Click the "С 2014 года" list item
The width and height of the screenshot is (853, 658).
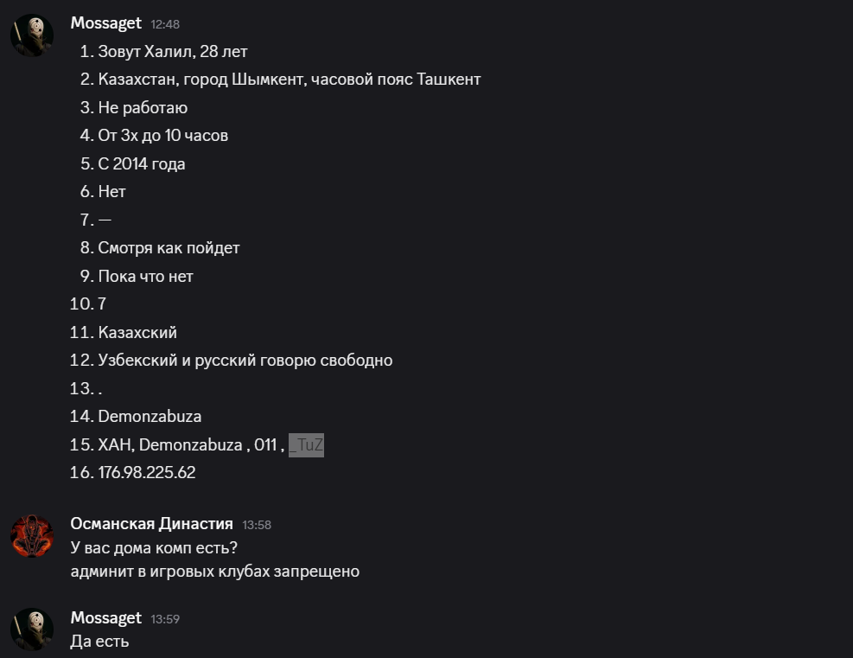[x=142, y=164]
